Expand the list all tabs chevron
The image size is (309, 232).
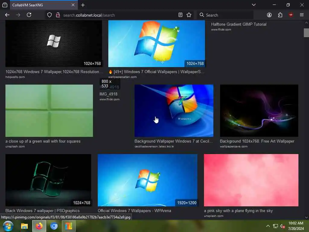tap(254, 5)
